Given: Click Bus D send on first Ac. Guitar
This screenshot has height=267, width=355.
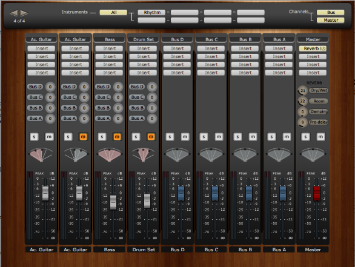Looking at the screenshot, I should [35, 87].
